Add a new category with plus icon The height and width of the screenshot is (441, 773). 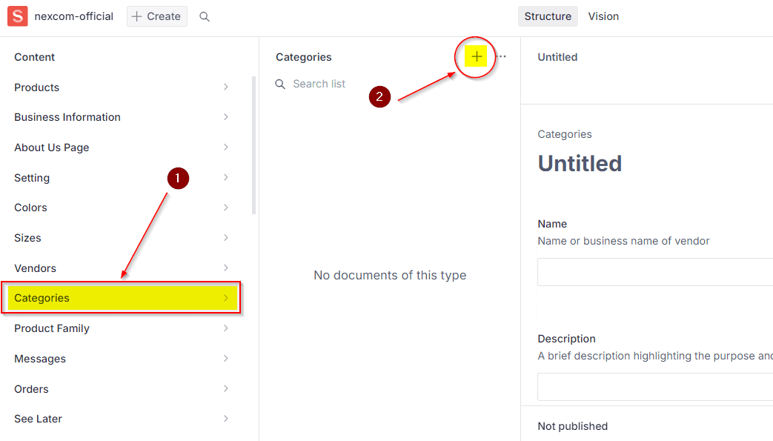click(476, 57)
